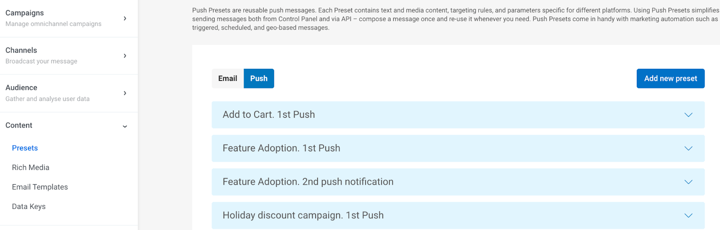The width and height of the screenshot is (720, 230).
Task: Open Presets in the Content menu
Action: click(25, 148)
